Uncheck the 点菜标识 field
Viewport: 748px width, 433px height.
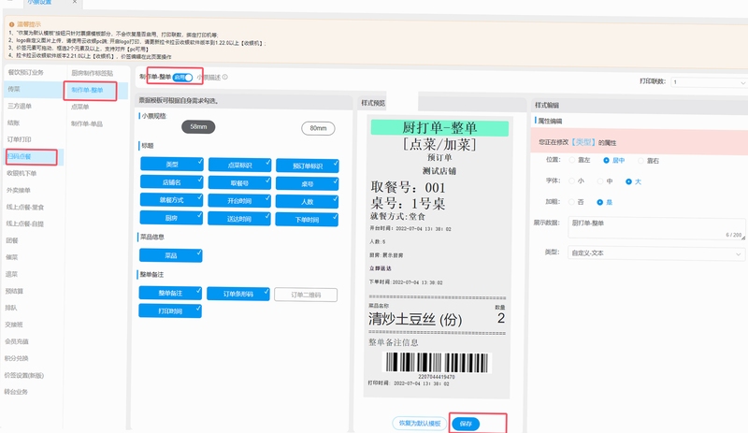pos(239,166)
